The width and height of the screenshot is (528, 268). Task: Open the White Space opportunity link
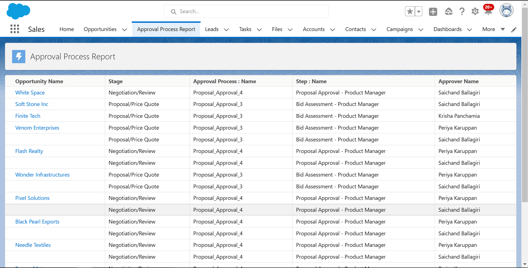pos(30,93)
